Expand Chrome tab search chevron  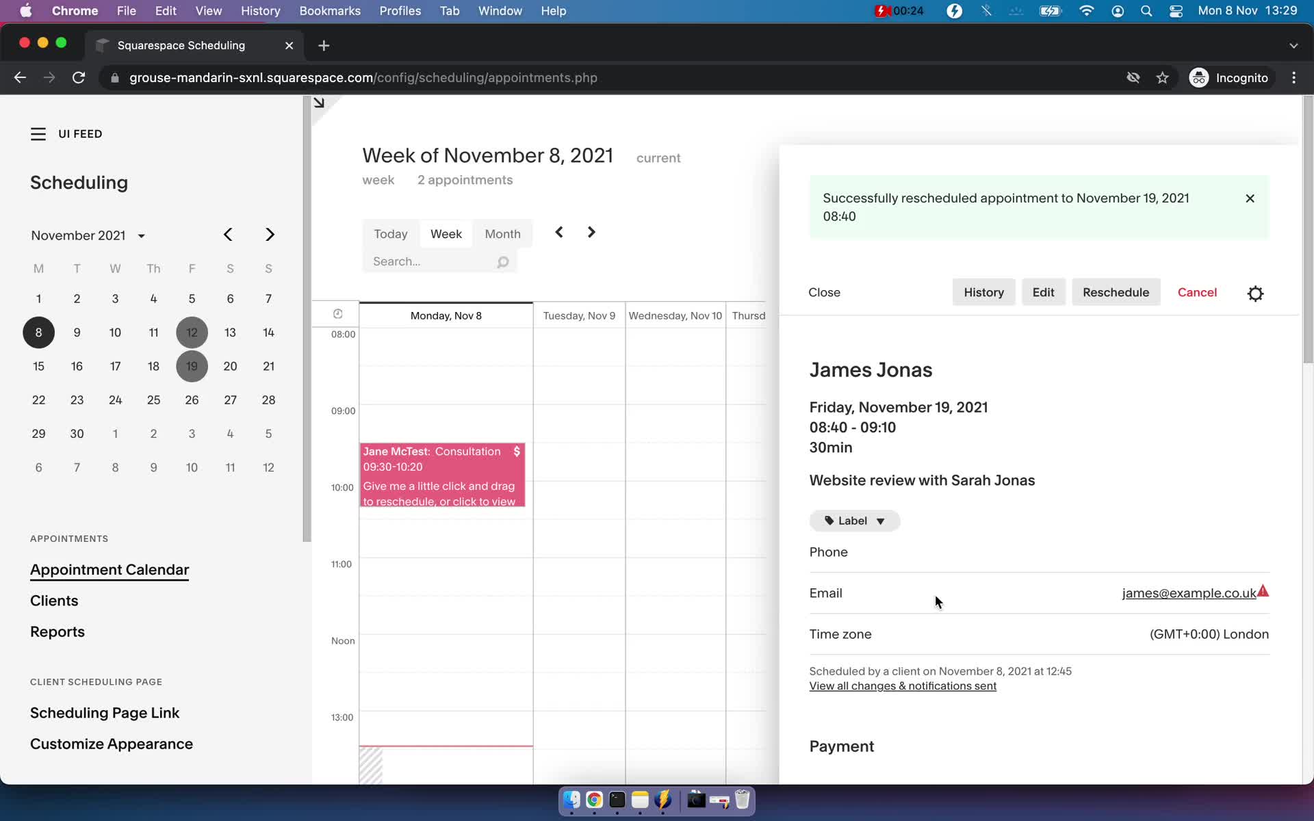1293,46
